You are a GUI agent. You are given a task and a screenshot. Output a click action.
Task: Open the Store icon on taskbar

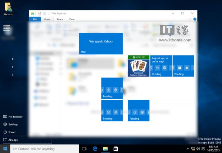115,149
